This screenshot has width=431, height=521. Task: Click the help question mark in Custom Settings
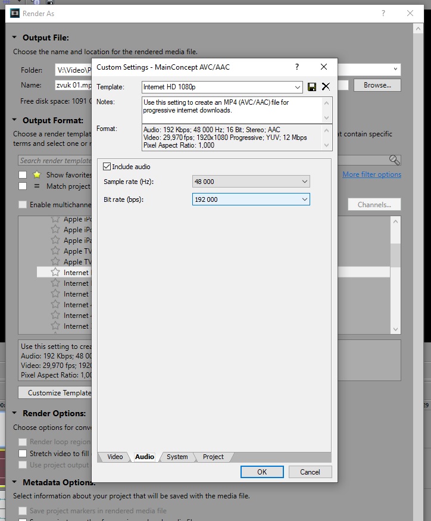pos(297,67)
